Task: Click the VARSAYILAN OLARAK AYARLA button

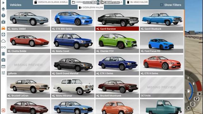Action: click(x=51, y=2)
